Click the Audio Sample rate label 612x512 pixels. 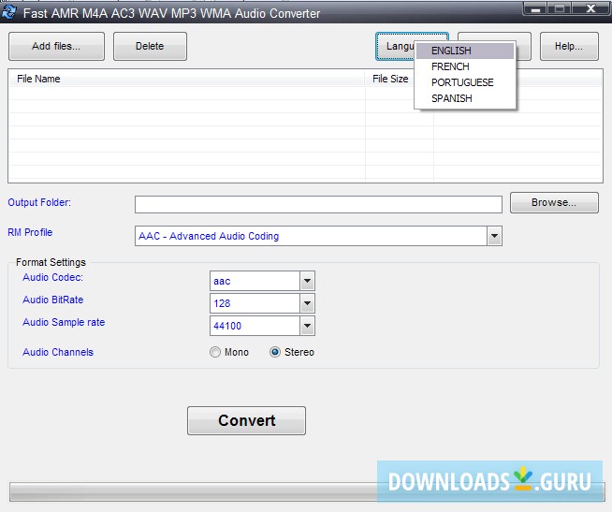coord(64,322)
